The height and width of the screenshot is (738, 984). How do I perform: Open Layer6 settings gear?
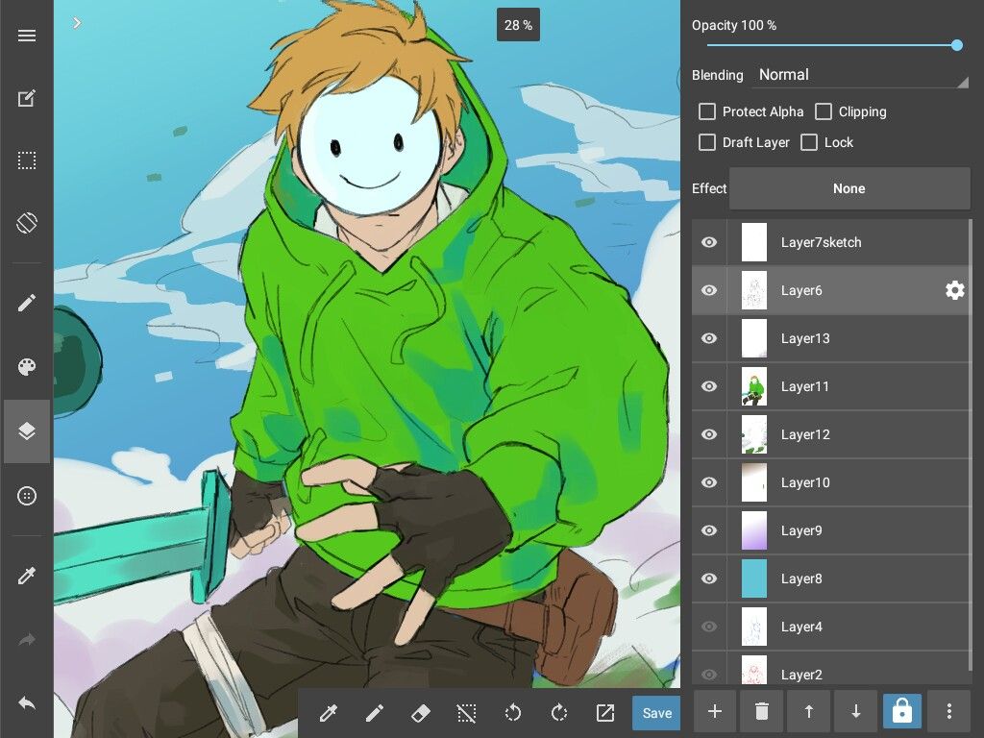(x=954, y=290)
